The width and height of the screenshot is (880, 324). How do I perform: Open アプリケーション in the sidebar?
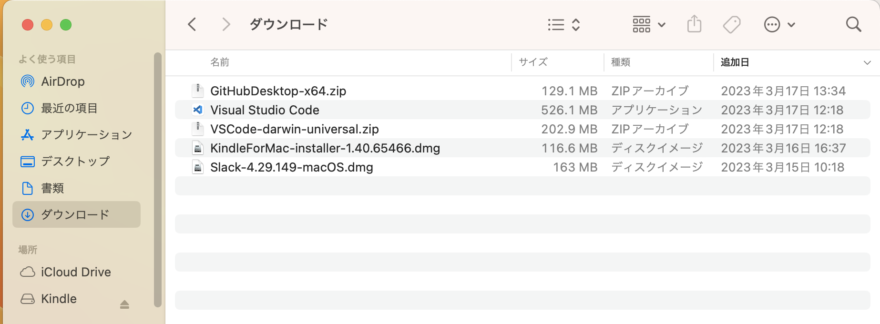76,135
